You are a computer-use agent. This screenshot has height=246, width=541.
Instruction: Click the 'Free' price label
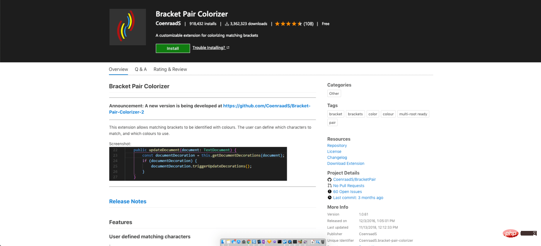point(326,24)
